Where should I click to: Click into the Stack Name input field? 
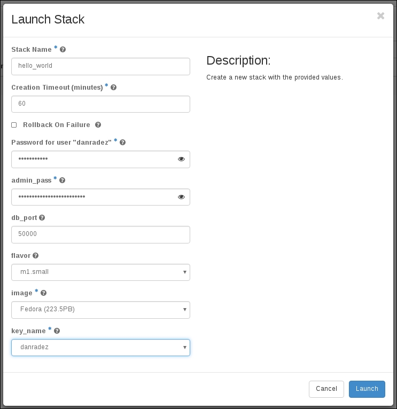coord(100,66)
